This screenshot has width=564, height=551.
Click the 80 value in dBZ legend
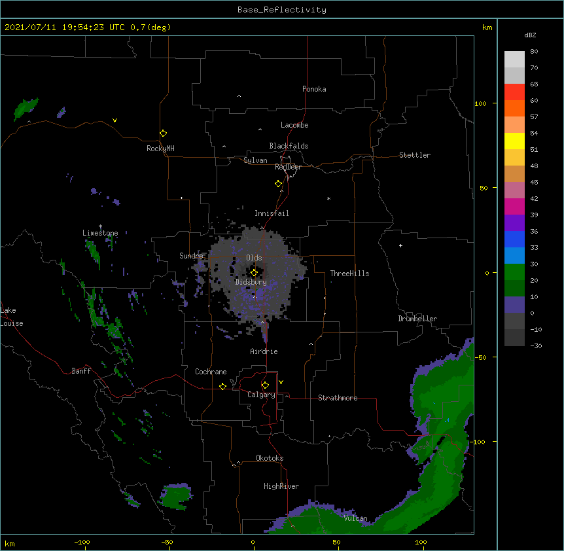[x=534, y=52]
